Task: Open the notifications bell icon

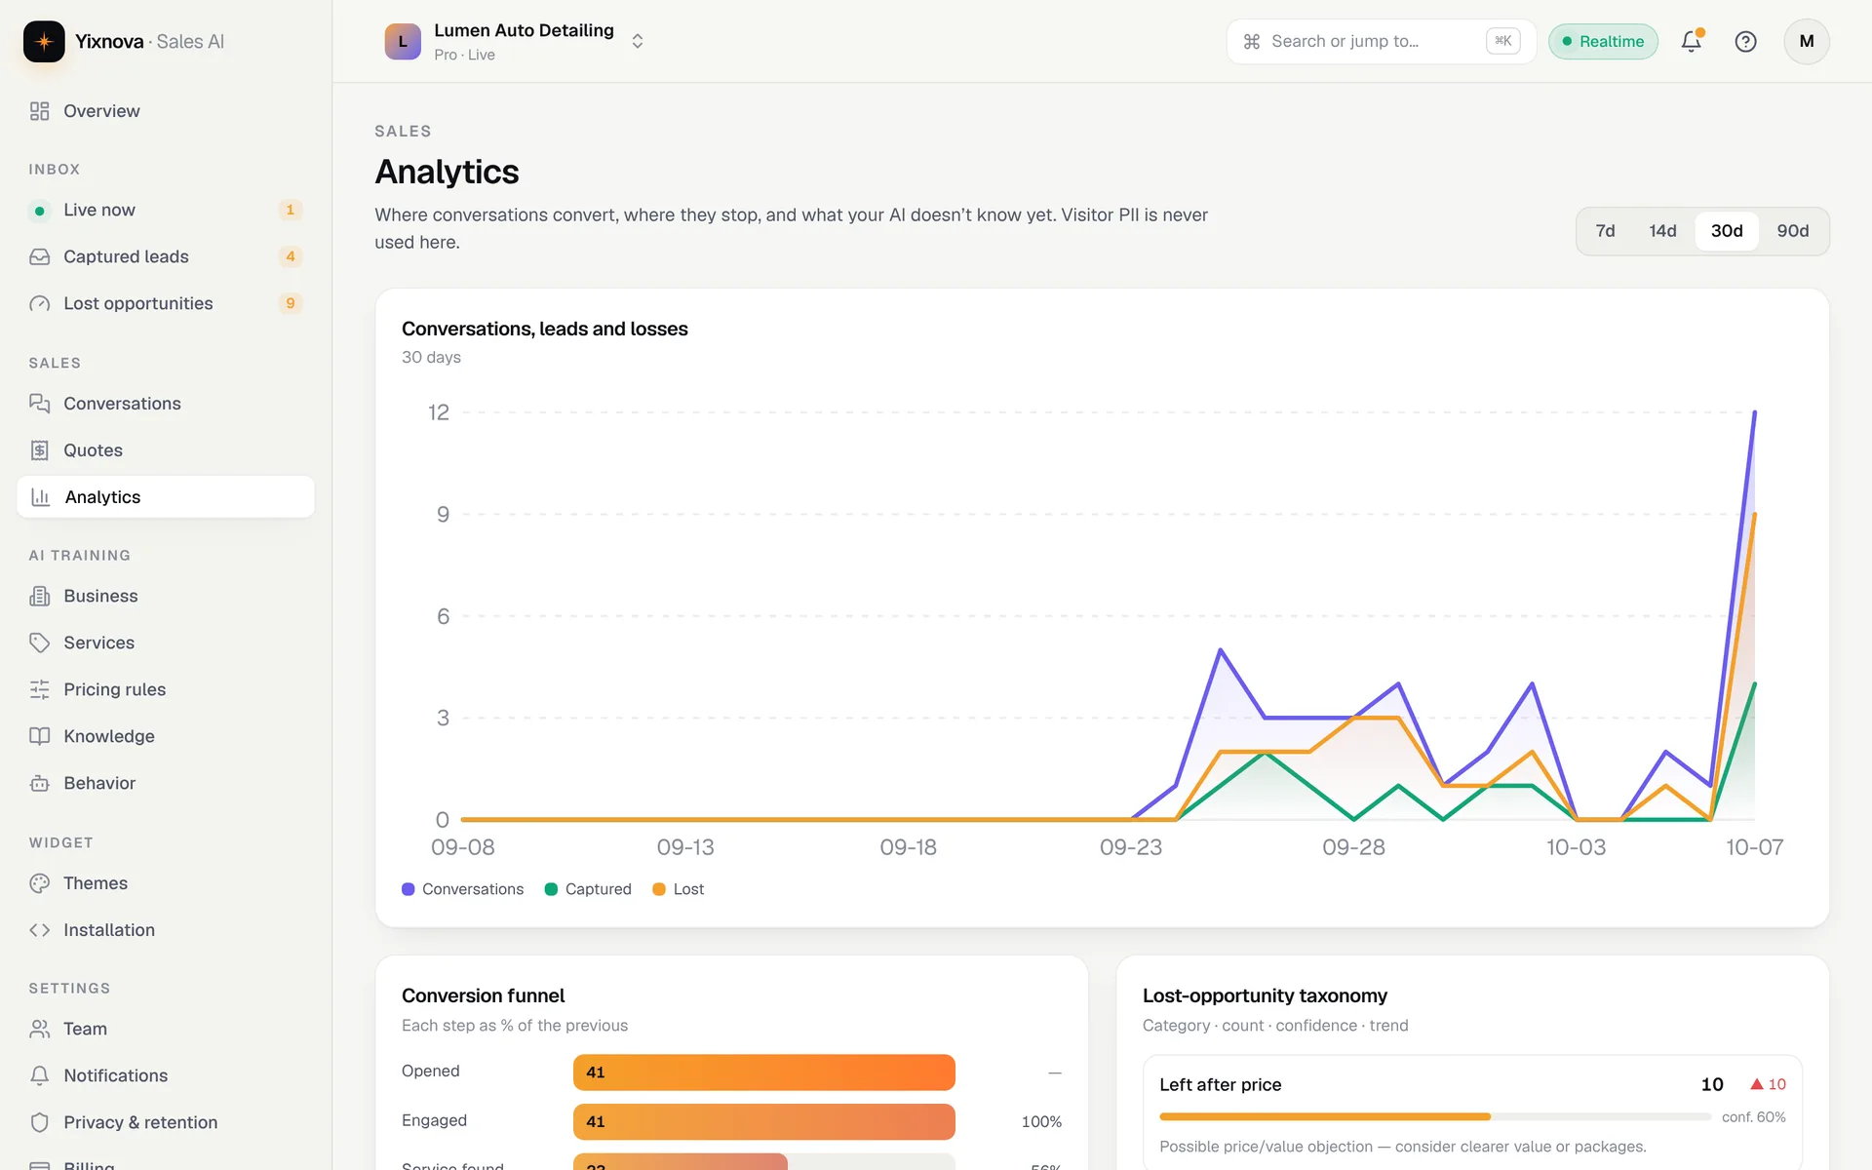Action: [1692, 41]
